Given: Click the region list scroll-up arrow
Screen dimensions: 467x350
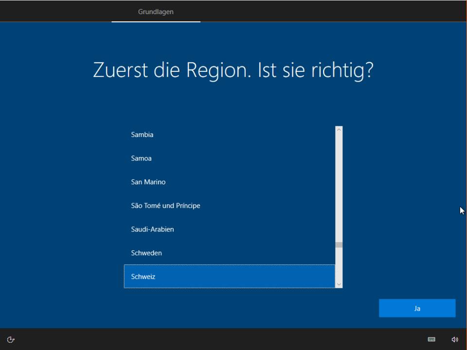Looking at the screenshot, I should pyautogui.click(x=339, y=130).
